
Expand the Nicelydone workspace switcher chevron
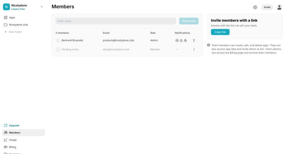click(42, 7)
